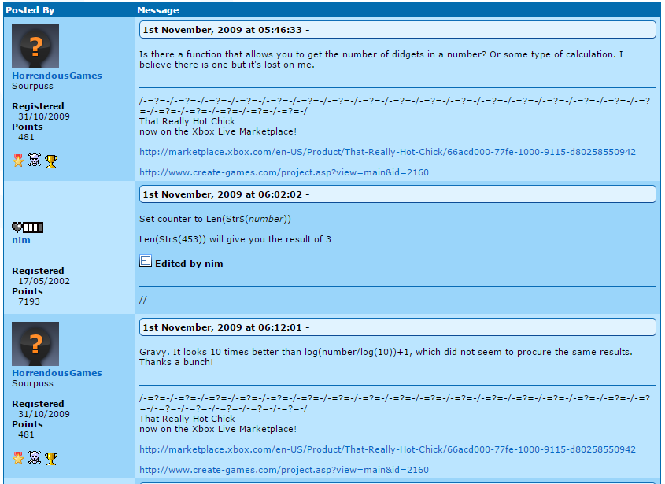This screenshot has width=665, height=484.
Task: Open Xbox marketplace link in first post
Action: (x=388, y=152)
